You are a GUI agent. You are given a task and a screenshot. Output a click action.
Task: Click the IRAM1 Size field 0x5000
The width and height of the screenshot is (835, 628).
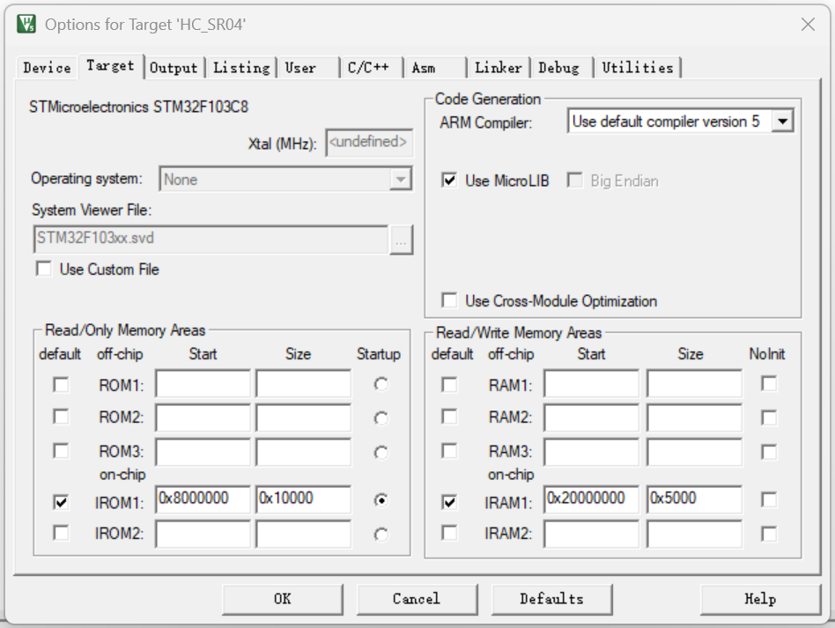pos(694,499)
